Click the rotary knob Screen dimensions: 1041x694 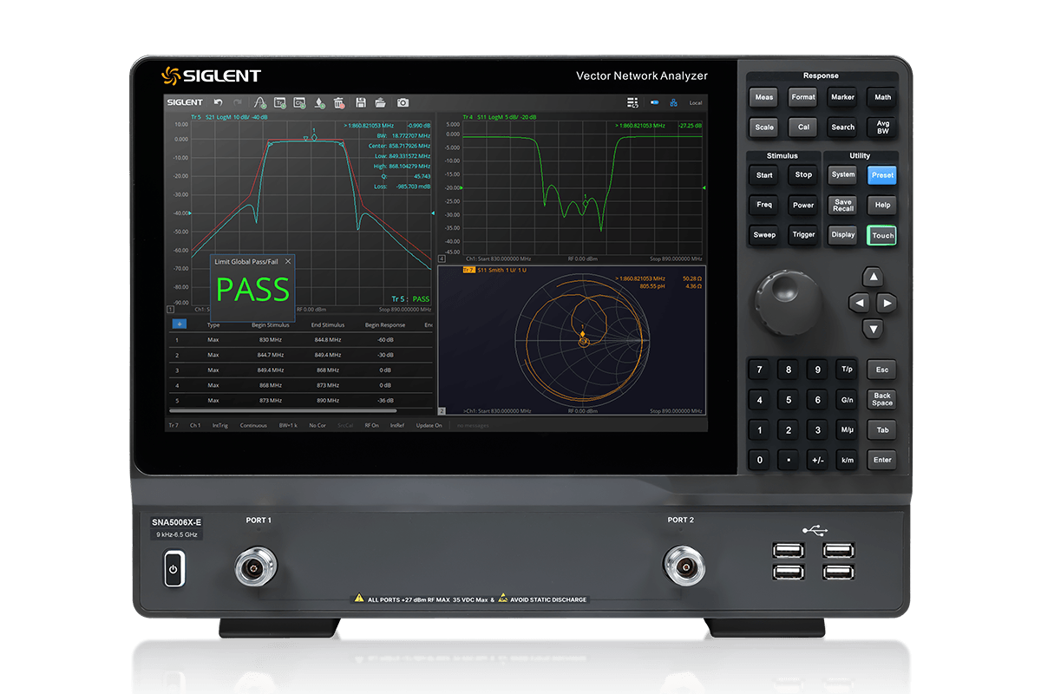[x=788, y=304]
